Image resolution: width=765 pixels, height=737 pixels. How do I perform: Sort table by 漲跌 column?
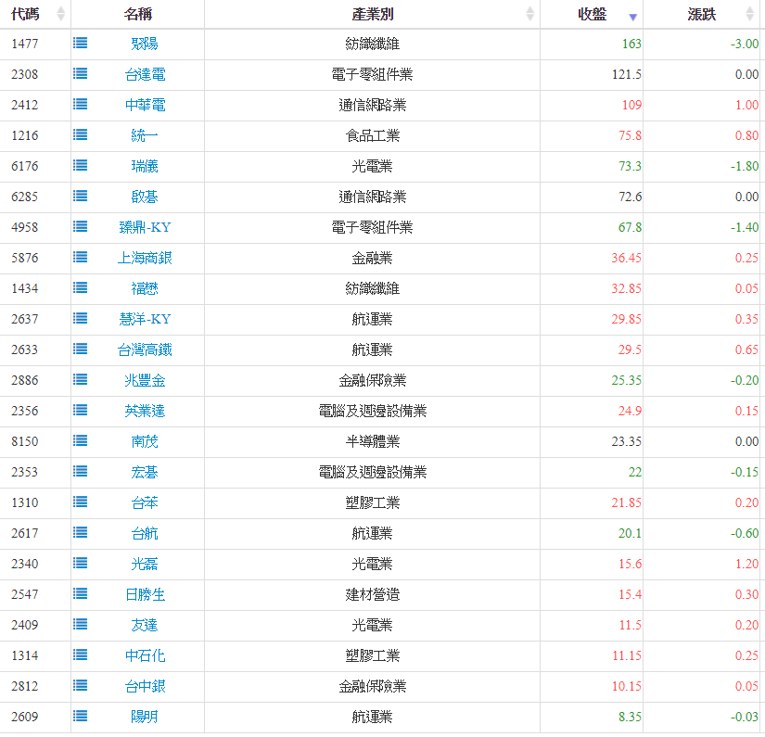click(701, 14)
